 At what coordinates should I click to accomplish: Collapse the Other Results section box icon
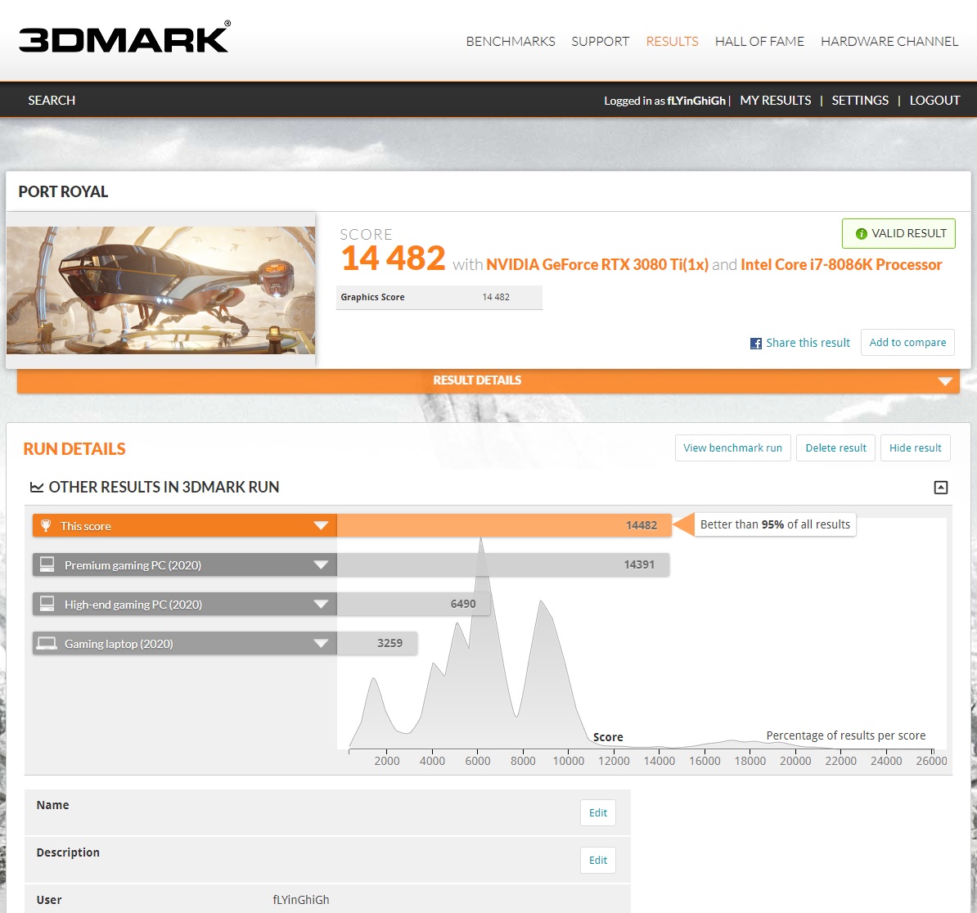pyautogui.click(x=940, y=488)
